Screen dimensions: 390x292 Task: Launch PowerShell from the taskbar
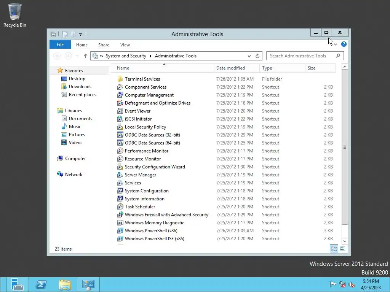point(41,284)
